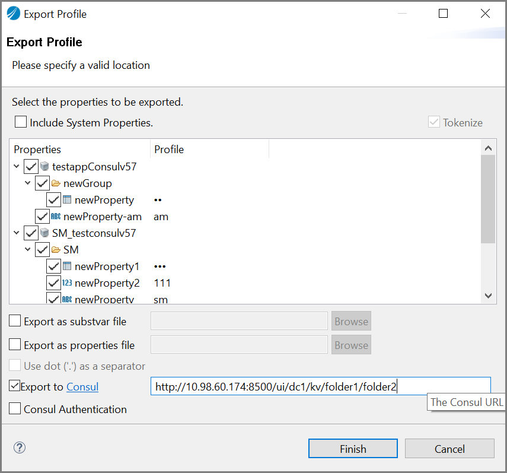This screenshot has height=473, width=507.
Task: Enable Include System Properties checkbox
Action: pyautogui.click(x=21, y=122)
